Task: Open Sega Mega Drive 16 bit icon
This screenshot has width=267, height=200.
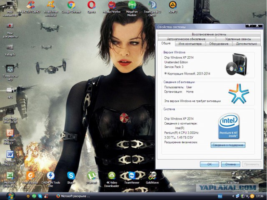Action: pyautogui.click(x=10, y=116)
